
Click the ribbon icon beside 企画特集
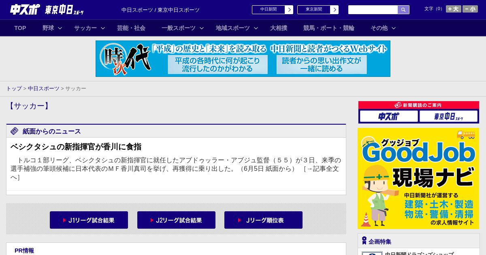(x=364, y=241)
